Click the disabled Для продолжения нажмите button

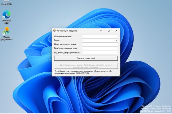(x=86, y=66)
